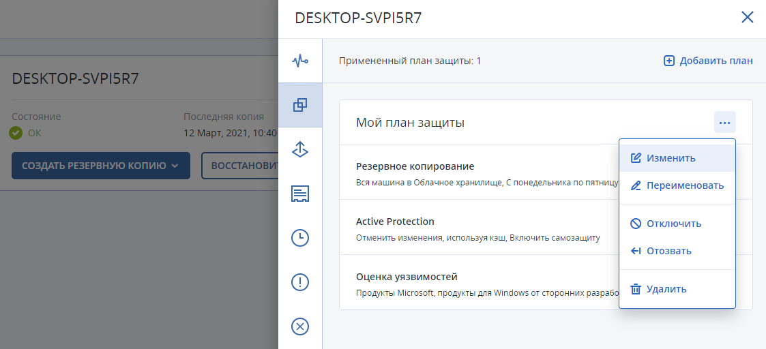
Task: Open the clock activities sidebar icon
Action: pyautogui.click(x=300, y=238)
